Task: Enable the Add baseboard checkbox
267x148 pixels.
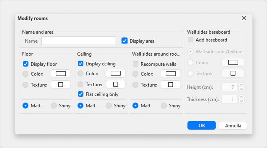Action: click(191, 40)
